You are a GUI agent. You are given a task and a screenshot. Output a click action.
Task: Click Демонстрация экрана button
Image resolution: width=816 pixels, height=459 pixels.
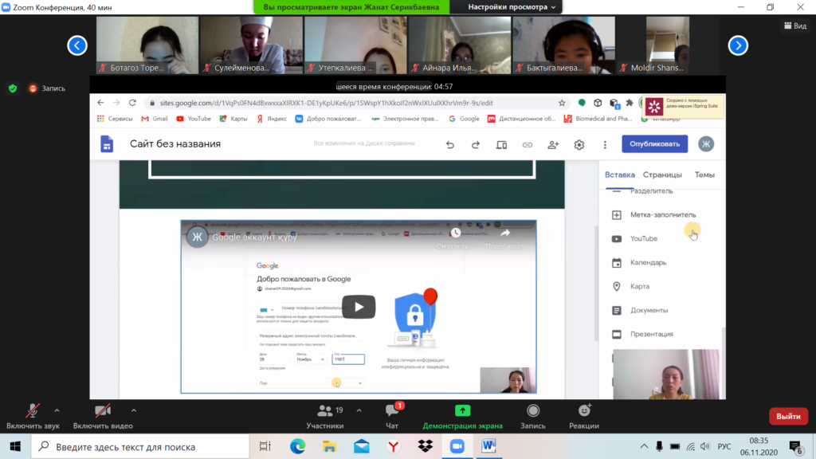[x=462, y=416]
